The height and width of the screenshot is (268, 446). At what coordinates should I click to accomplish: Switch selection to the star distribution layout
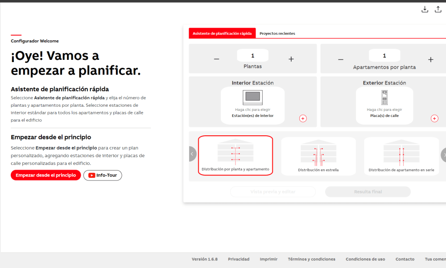click(x=318, y=154)
